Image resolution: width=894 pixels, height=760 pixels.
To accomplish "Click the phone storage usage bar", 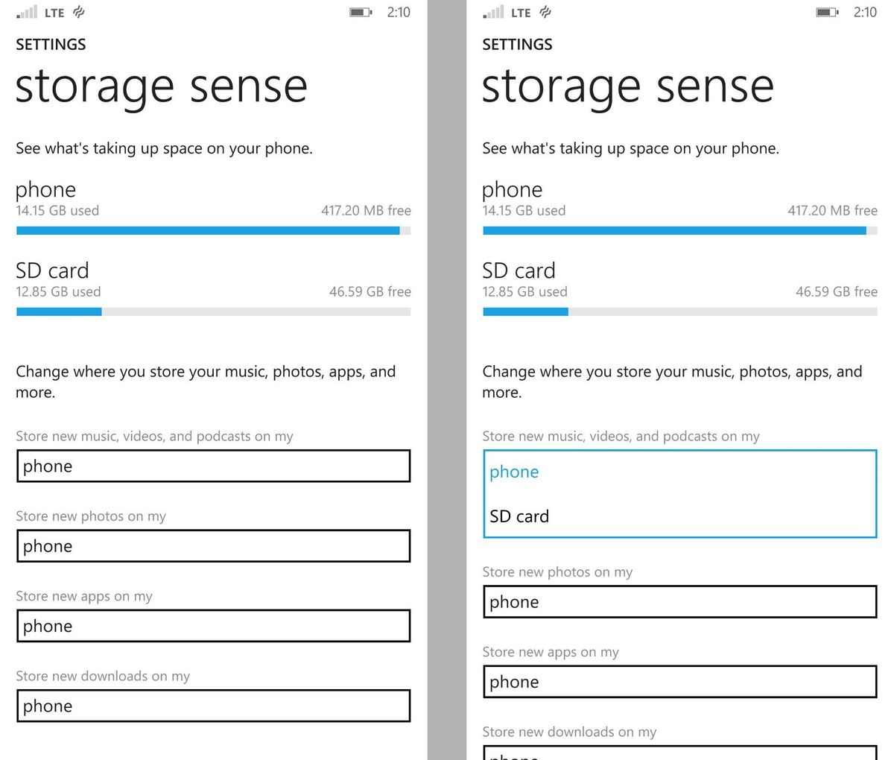I will pyautogui.click(x=213, y=230).
